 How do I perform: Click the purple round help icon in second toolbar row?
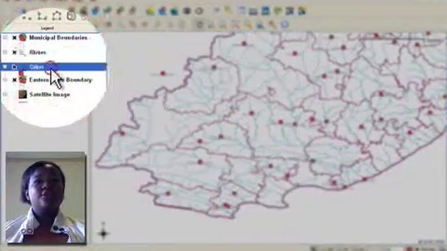click(x=284, y=25)
